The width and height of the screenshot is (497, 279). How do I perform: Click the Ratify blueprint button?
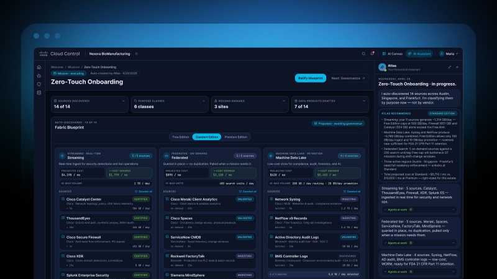tap(310, 78)
